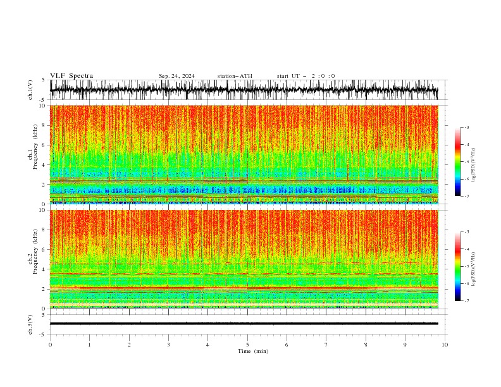Viewport: 501px width, 387px height.
Task: Click the ch.1 color scale bar
Action: point(457,162)
